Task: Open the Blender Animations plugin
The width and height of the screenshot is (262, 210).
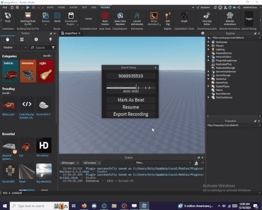Action: click(230, 19)
